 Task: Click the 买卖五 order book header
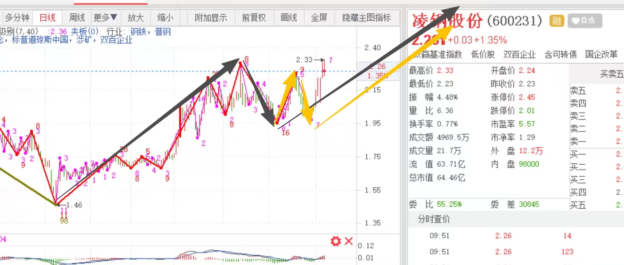(611, 75)
